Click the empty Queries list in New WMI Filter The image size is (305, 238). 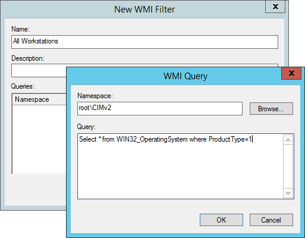(x=39, y=139)
